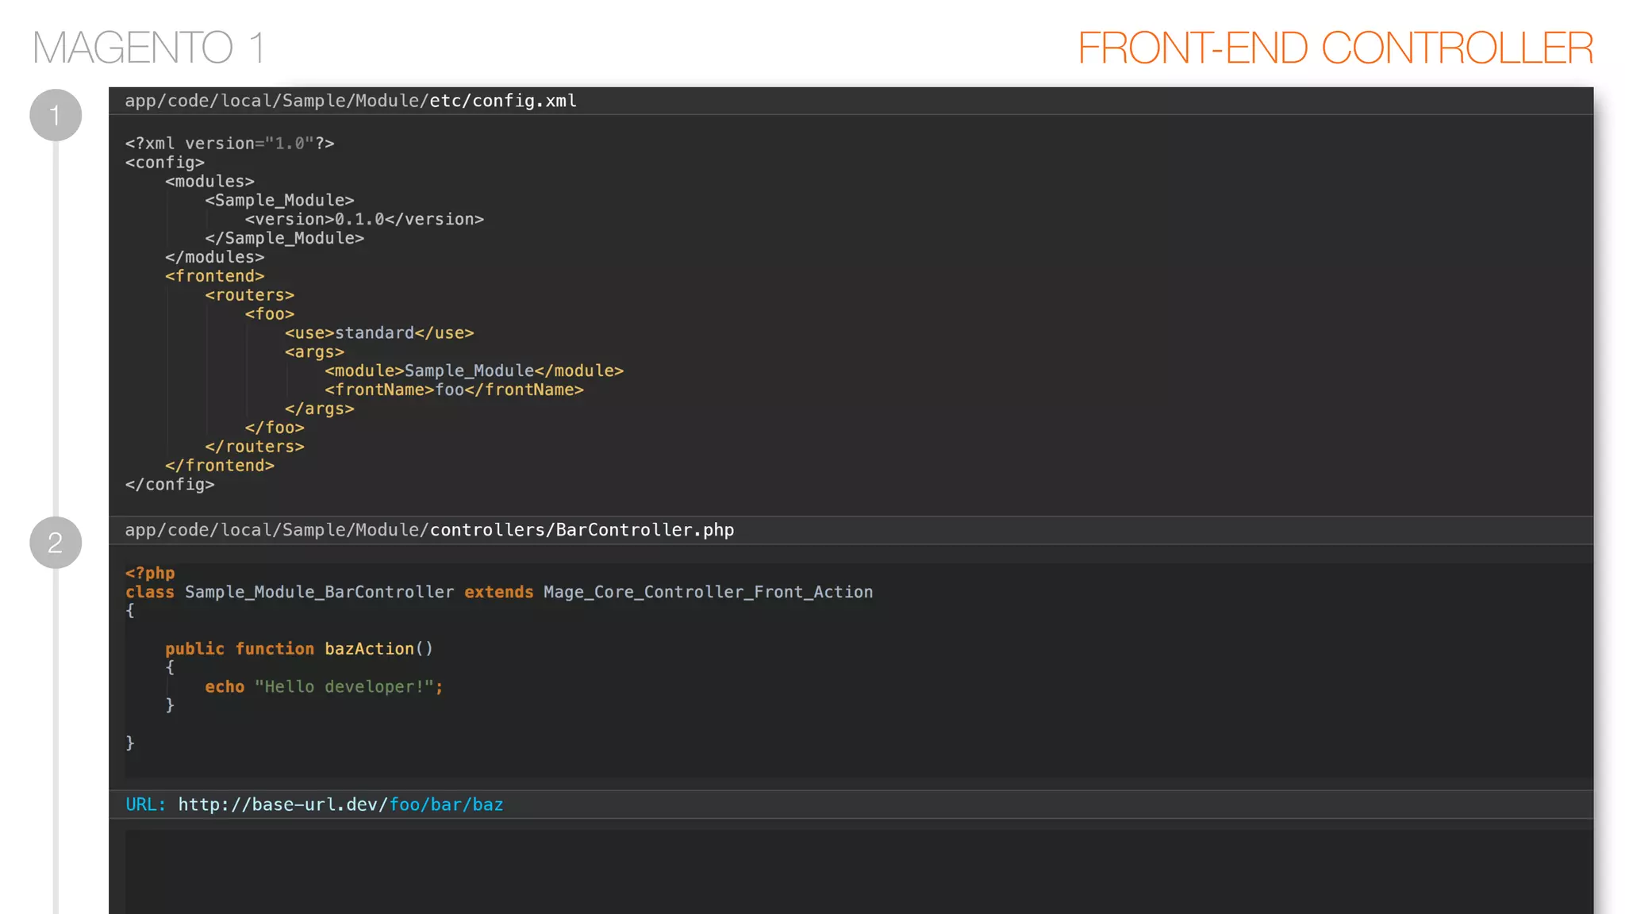This screenshot has width=1625, height=914.
Task: Click the opening <modules> tag
Action: point(209,182)
